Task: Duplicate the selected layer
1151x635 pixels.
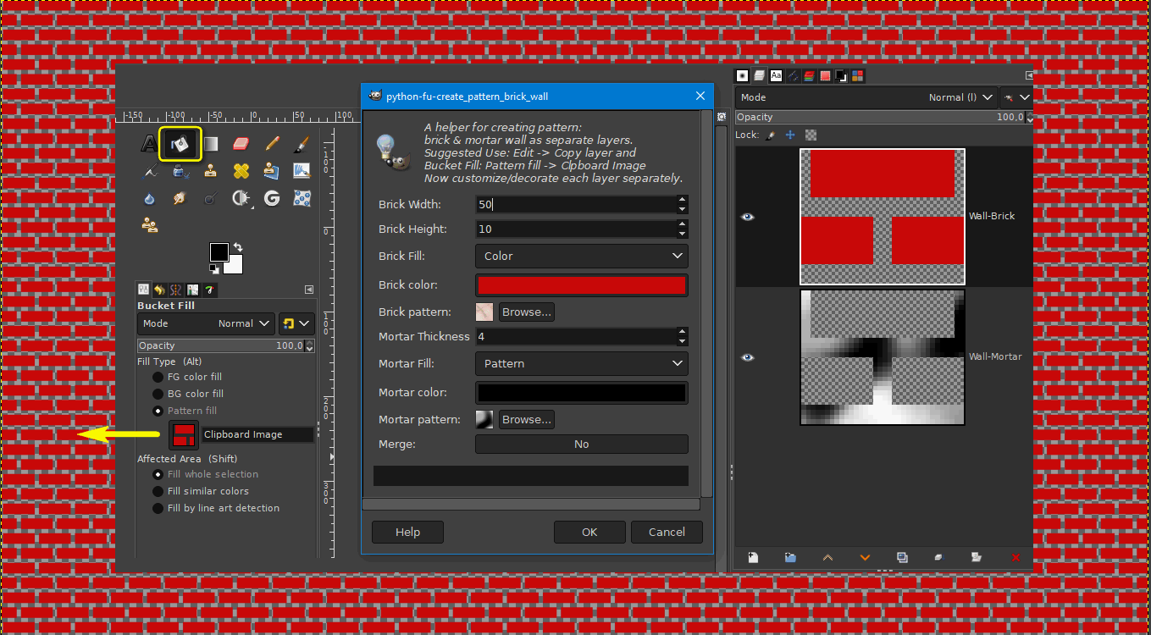Action: 902,557
